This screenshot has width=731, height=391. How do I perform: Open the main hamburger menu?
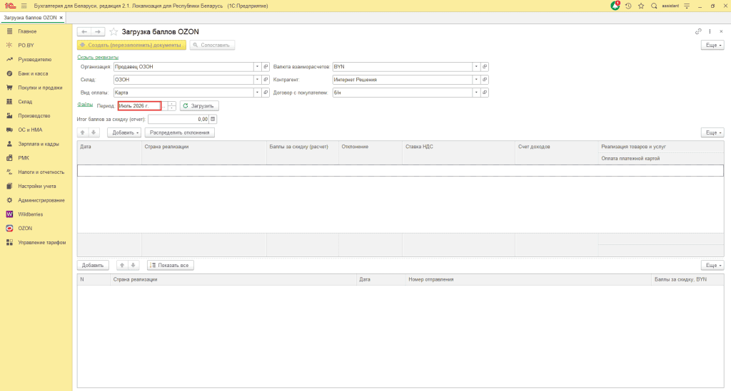[x=24, y=6]
